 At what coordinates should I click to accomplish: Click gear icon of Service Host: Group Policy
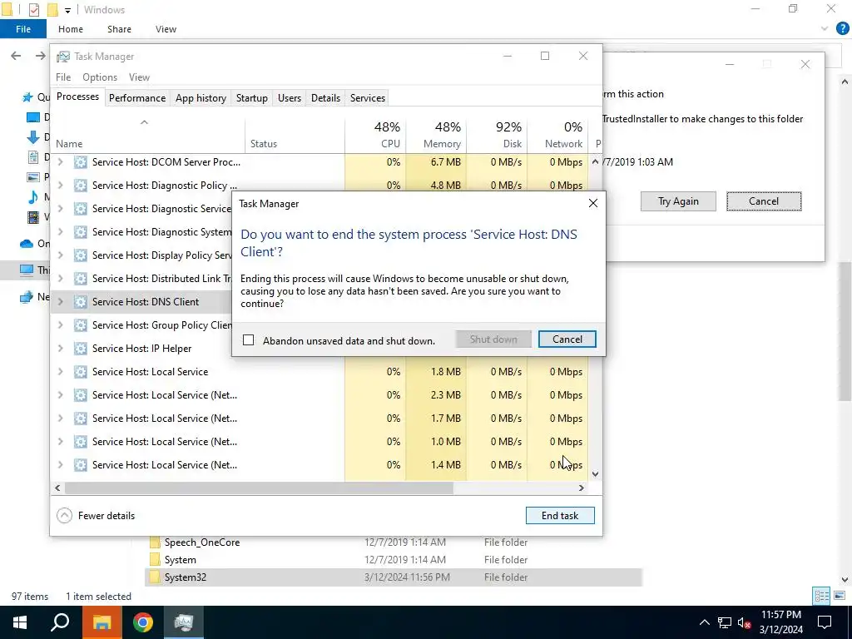click(x=81, y=325)
